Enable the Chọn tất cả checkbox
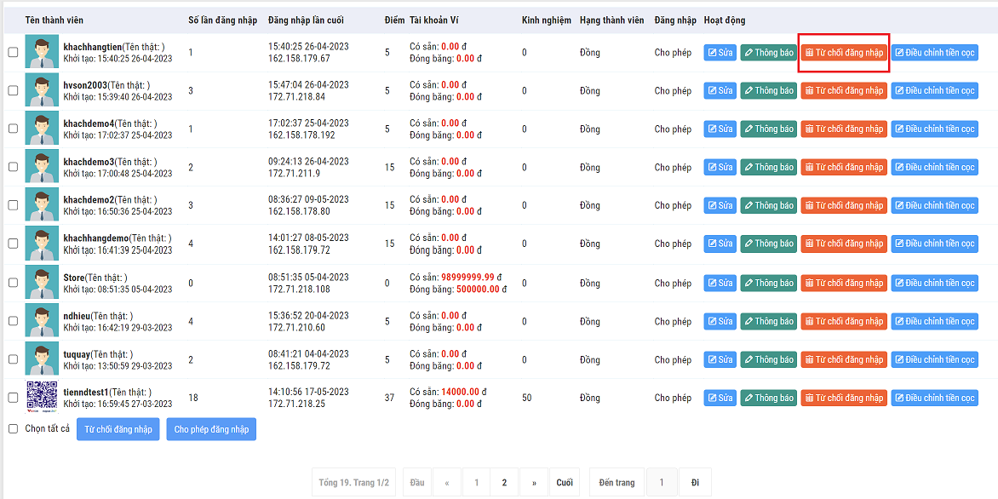 point(13,429)
